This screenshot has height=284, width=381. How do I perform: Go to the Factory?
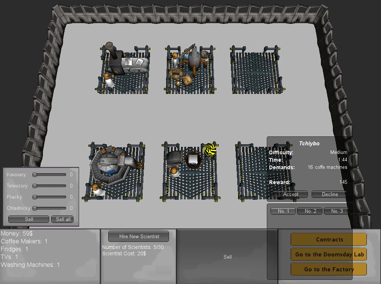[x=329, y=269]
